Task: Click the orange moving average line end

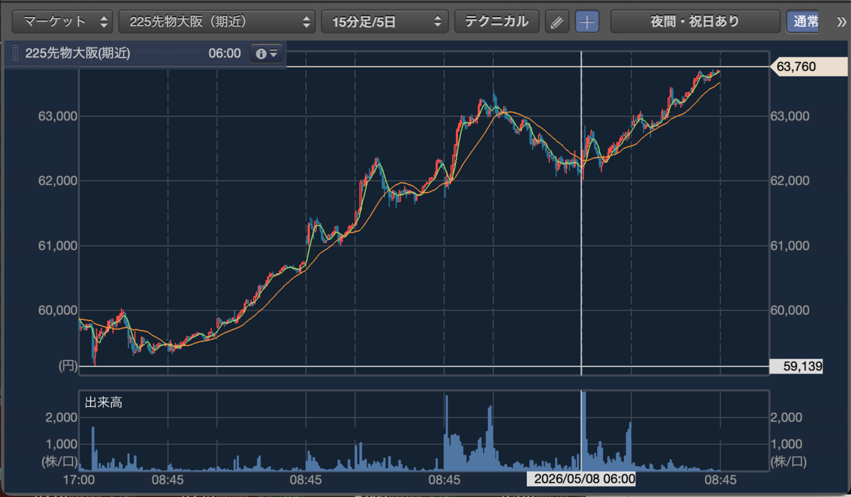Action: coord(719,84)
